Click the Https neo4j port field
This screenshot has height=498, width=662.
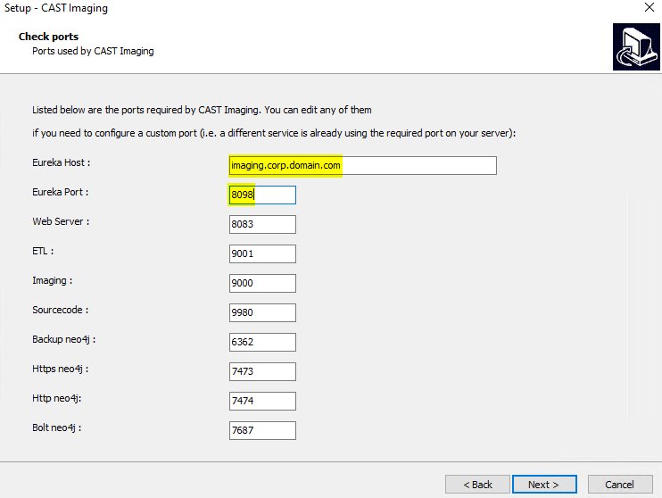[262, 371]
